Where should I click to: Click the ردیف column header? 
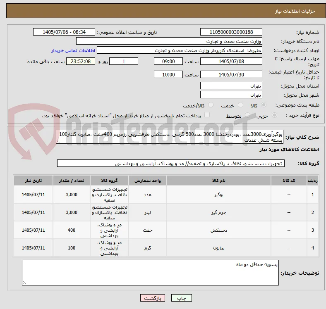[312, 181]
